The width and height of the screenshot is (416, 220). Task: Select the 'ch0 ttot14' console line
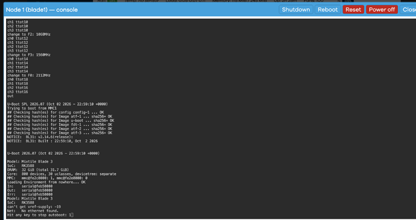[x=17, y=59]
